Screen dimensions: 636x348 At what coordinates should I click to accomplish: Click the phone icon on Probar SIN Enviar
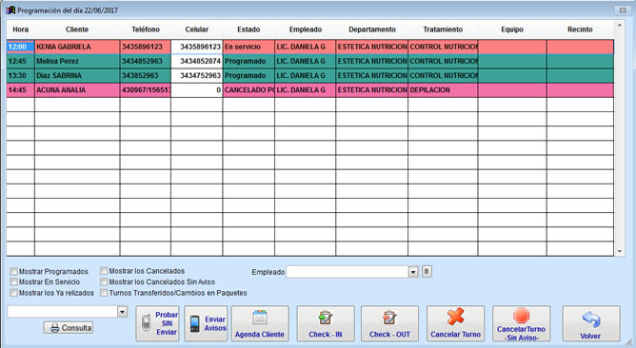coord(147,323)
